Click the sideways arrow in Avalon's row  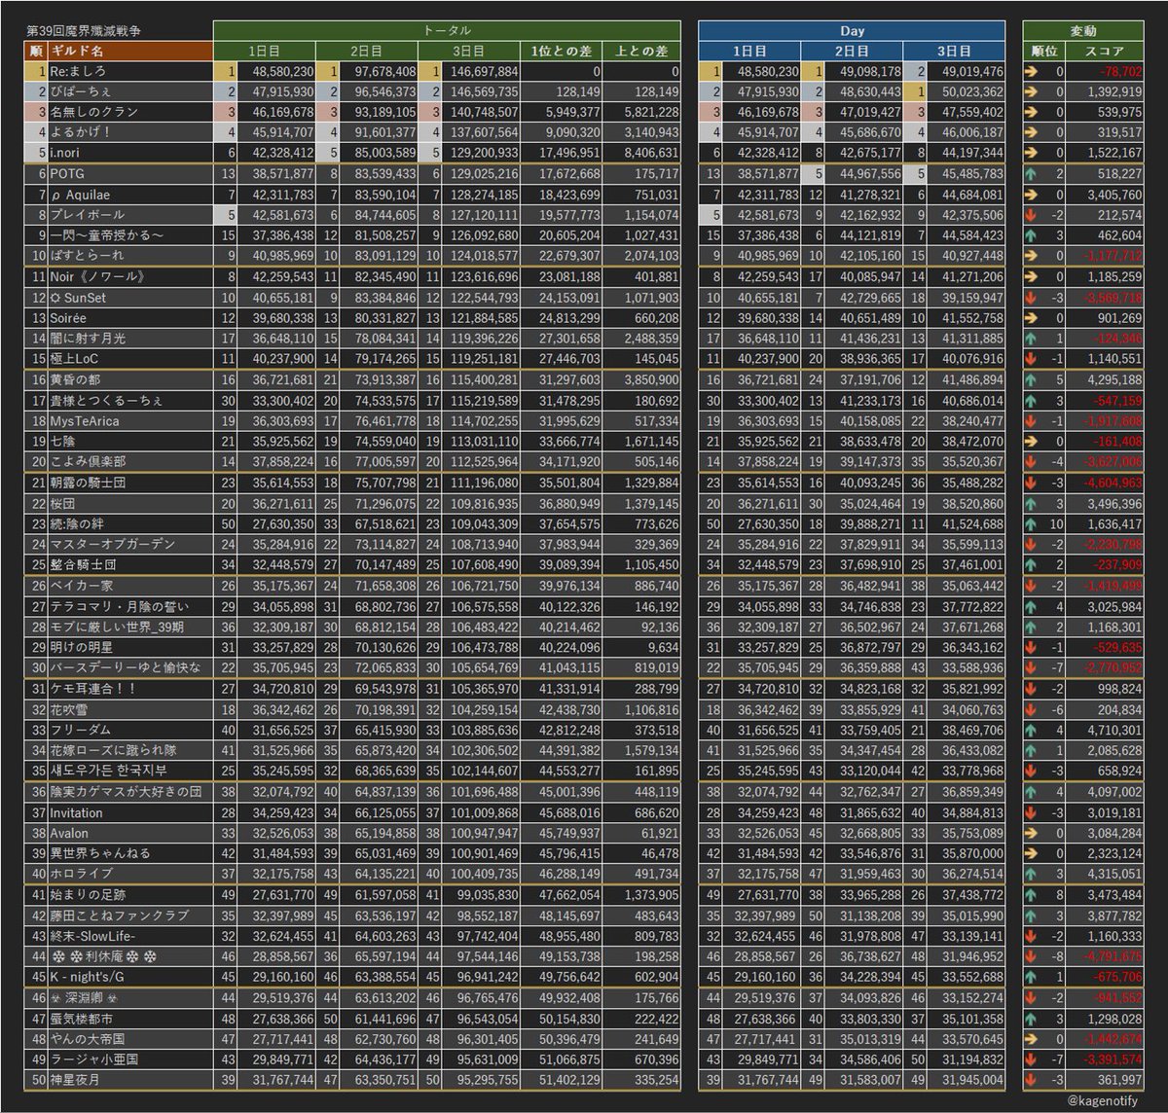click(x=1032, y=833)
